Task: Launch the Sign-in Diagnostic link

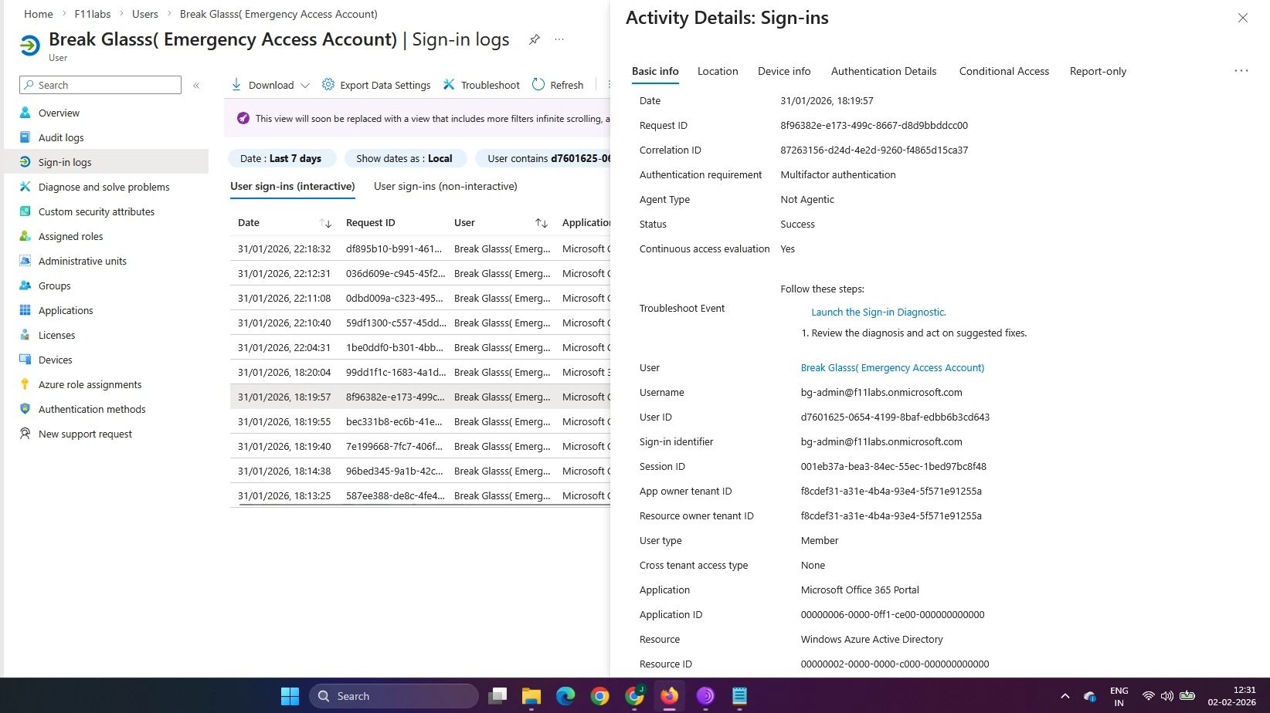Action: (x=878, y=312)
